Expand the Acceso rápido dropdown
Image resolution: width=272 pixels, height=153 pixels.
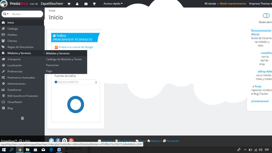113,4
